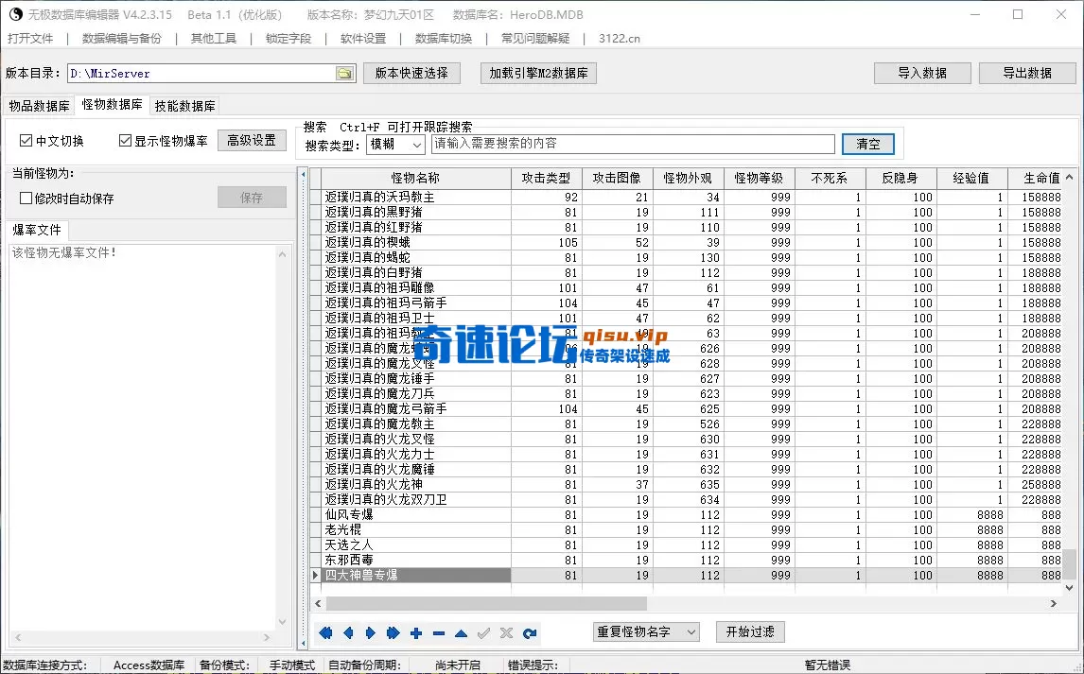Screen dimensions: 1084x674
Task: Refresh records using the circular arrow icon
Action: (x=528, y=632)
